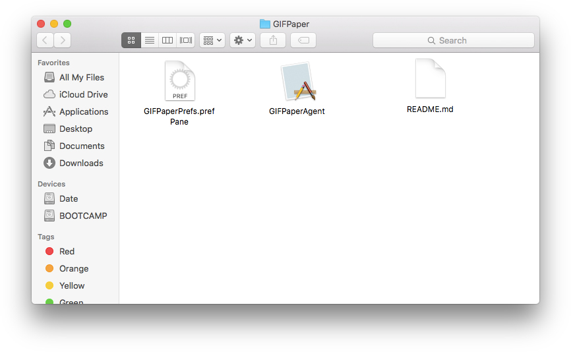Switch to list view mode

150,40
